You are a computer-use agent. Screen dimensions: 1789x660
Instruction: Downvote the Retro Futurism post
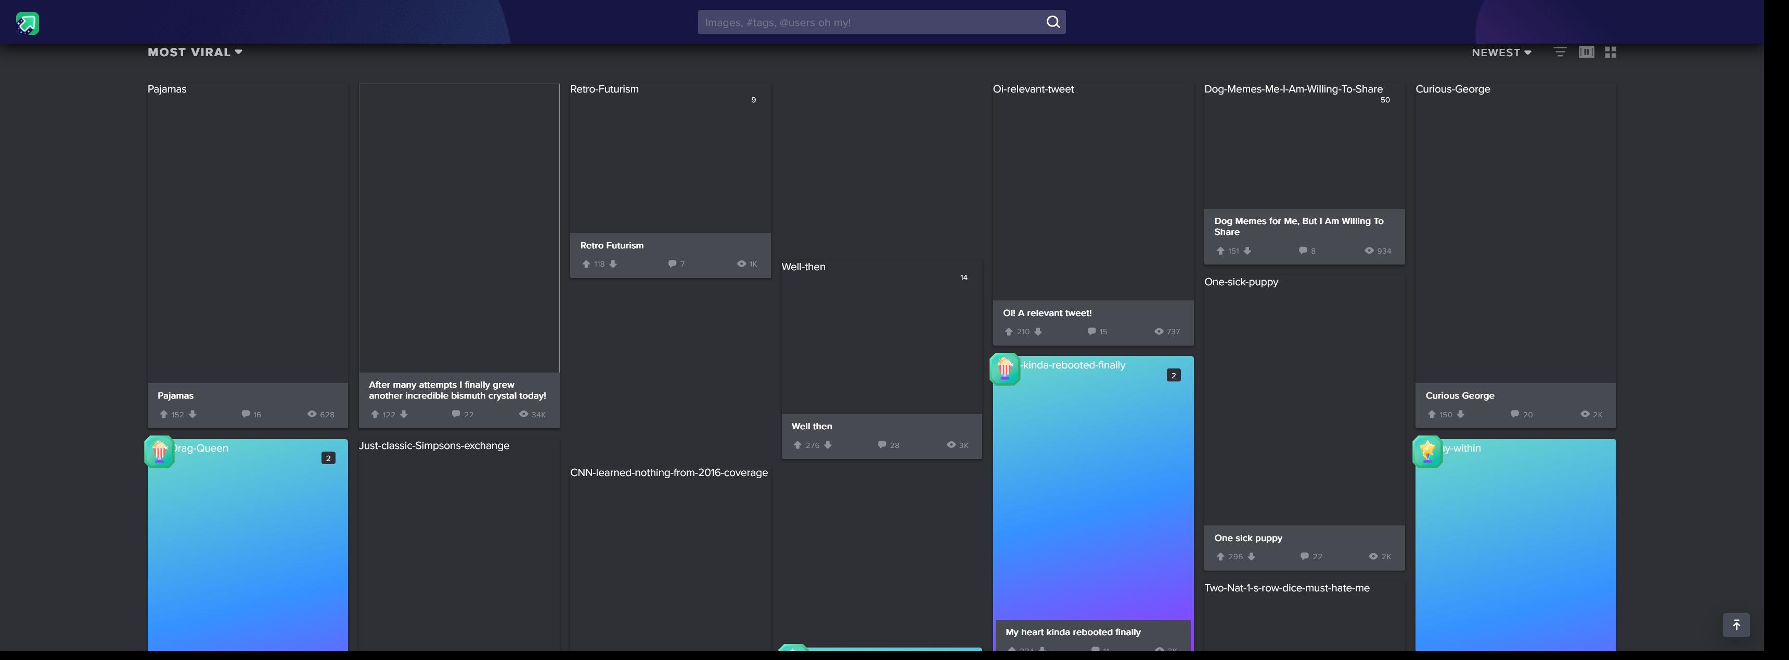(x=612, y=263)
